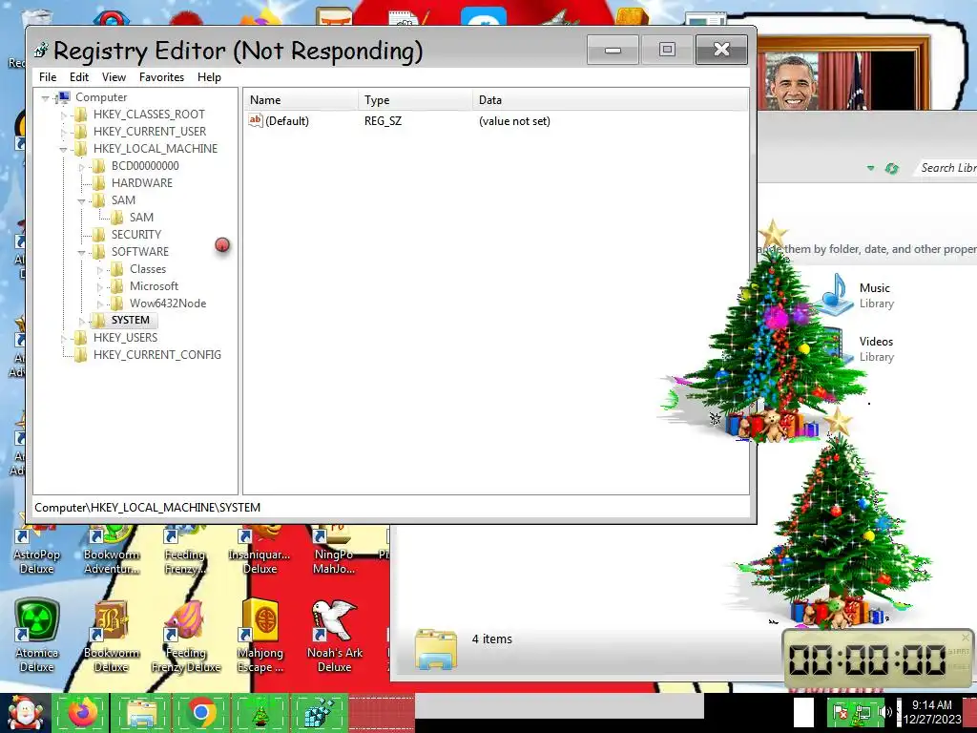The height and width of the screenshot is (733, 977).
Task: Expand the Wow6432Node subkey
Action: [x=99, y=304]
